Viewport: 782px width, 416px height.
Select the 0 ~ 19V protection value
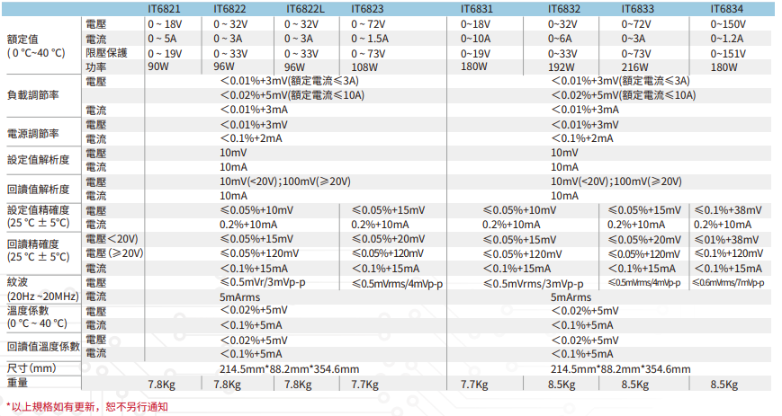coord(165,53)
